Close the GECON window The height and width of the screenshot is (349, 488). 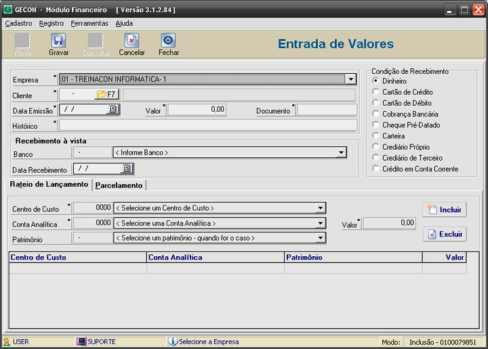(x=479, y=9)
